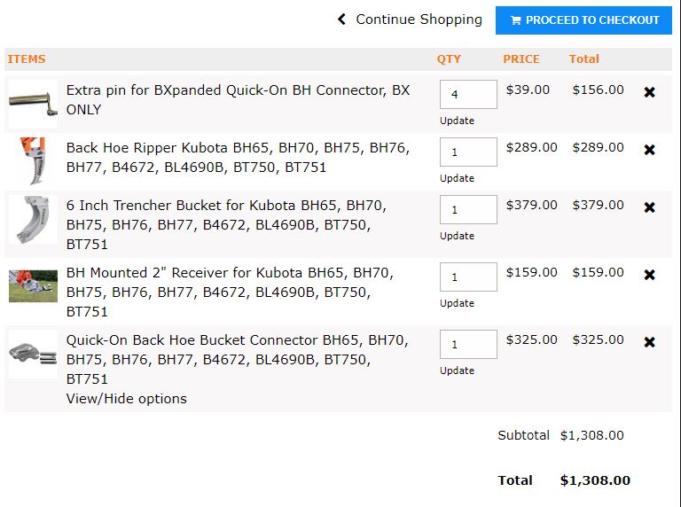
Task: Click the cart icon in Proceed to Checkout
Action: point(515,20)
